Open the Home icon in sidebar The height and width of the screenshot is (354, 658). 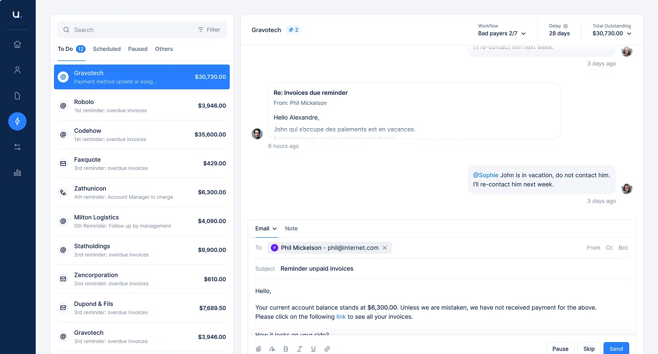17,44
